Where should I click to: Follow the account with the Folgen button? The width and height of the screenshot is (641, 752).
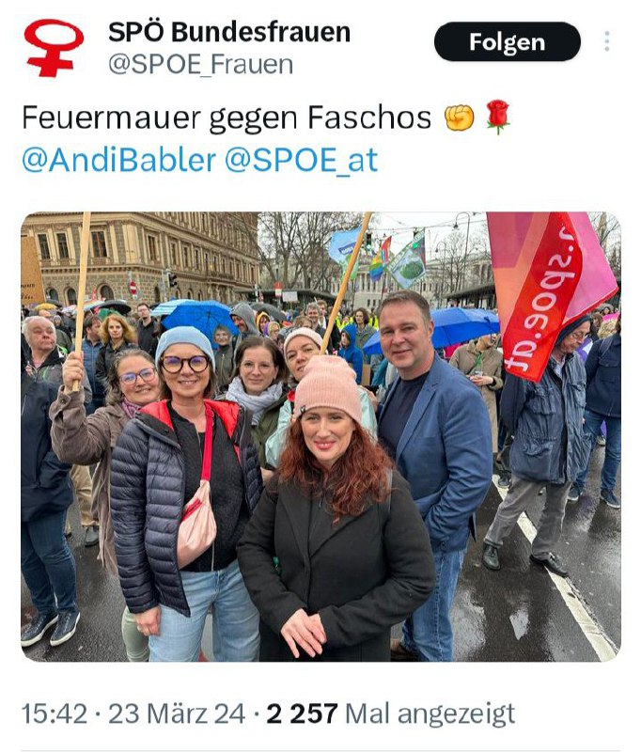508,41
